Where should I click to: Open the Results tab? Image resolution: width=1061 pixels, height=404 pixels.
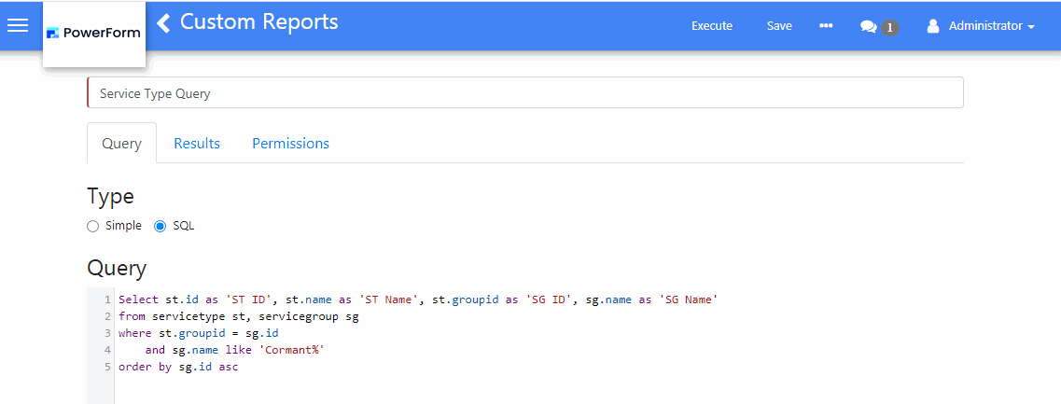(197, 144)
